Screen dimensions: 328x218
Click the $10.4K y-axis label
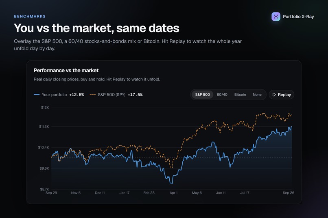[x=43, y=147]
